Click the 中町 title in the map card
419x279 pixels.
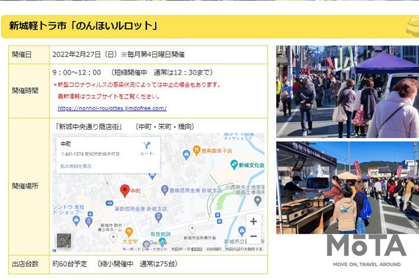[x=66, y=144]
